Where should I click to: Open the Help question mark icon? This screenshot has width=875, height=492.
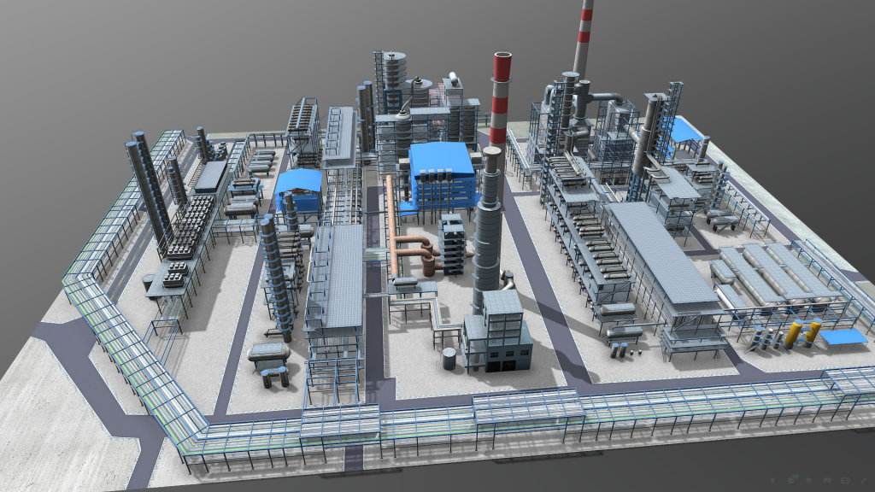772,481
